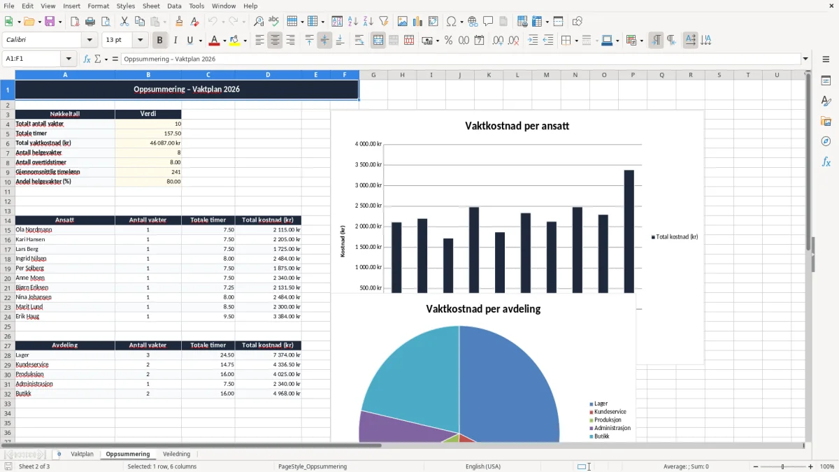Viewport: 839px width, 472px height.
Task: Click the Select Function sum button
Action: point(98,59)
